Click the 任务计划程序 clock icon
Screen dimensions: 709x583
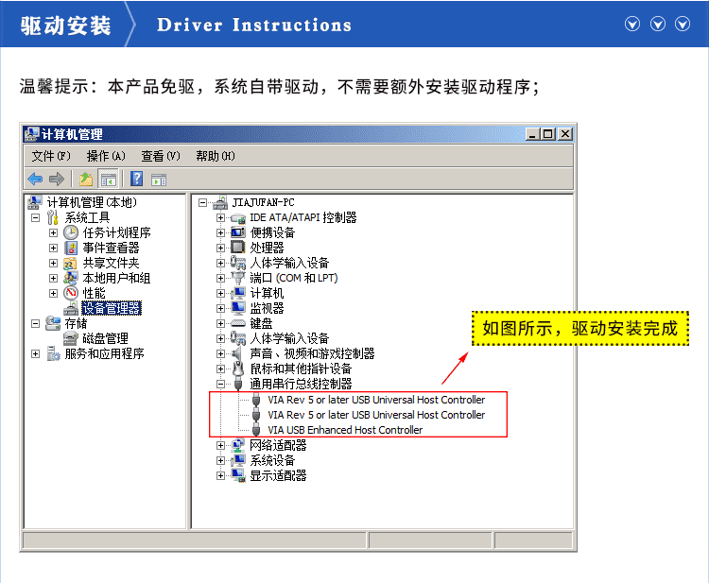(x=71, y=232)
